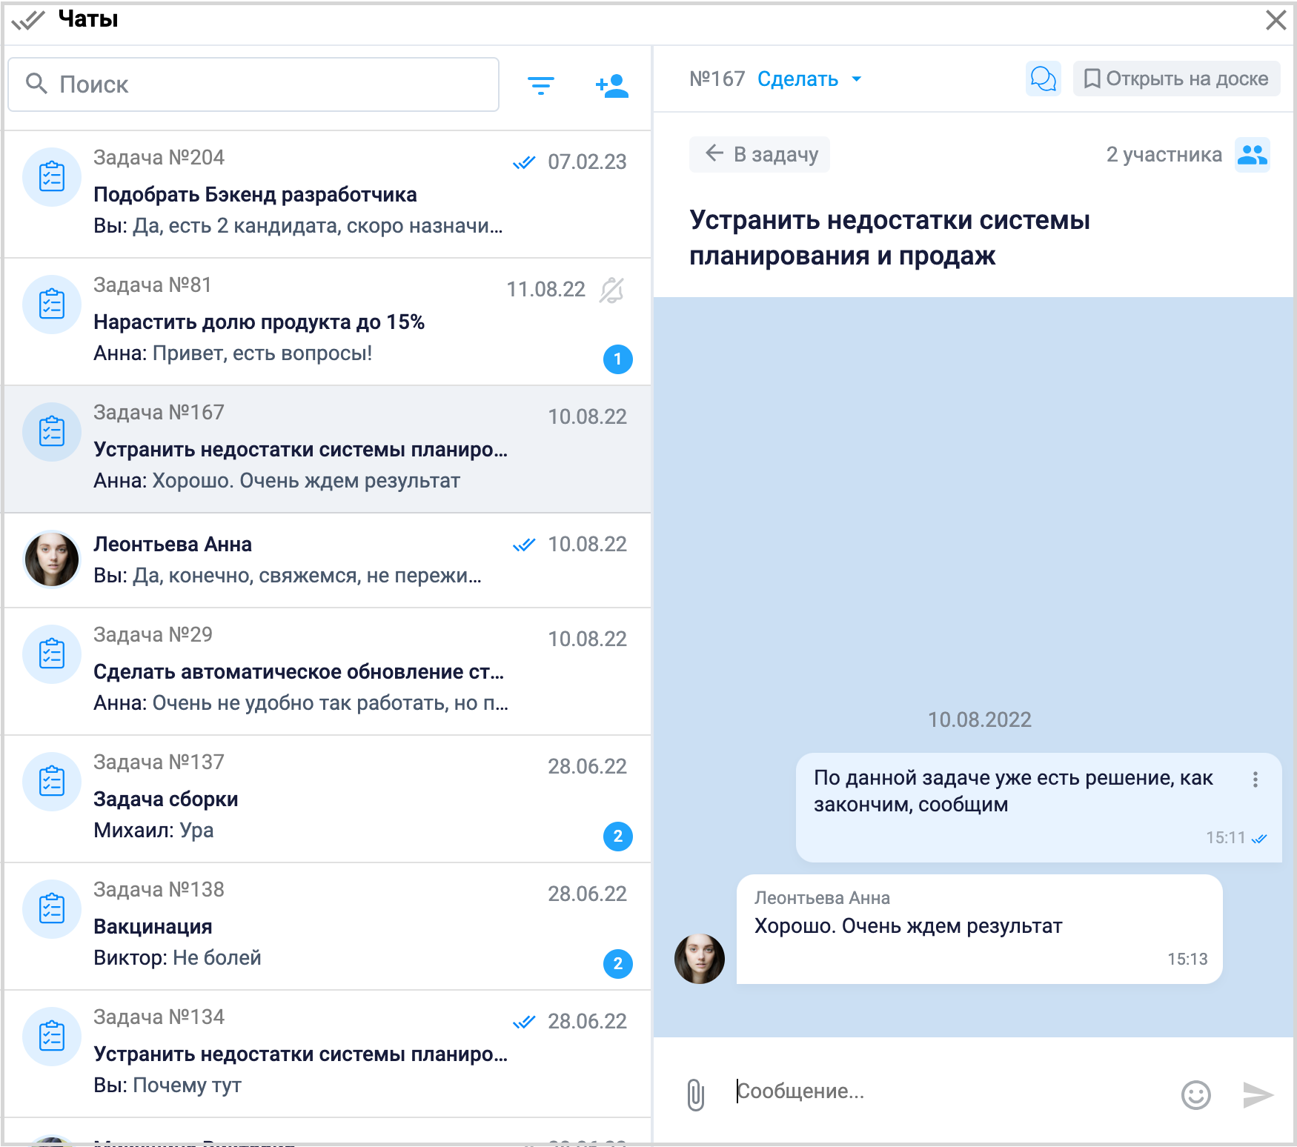Click the add contact icon

611,86
